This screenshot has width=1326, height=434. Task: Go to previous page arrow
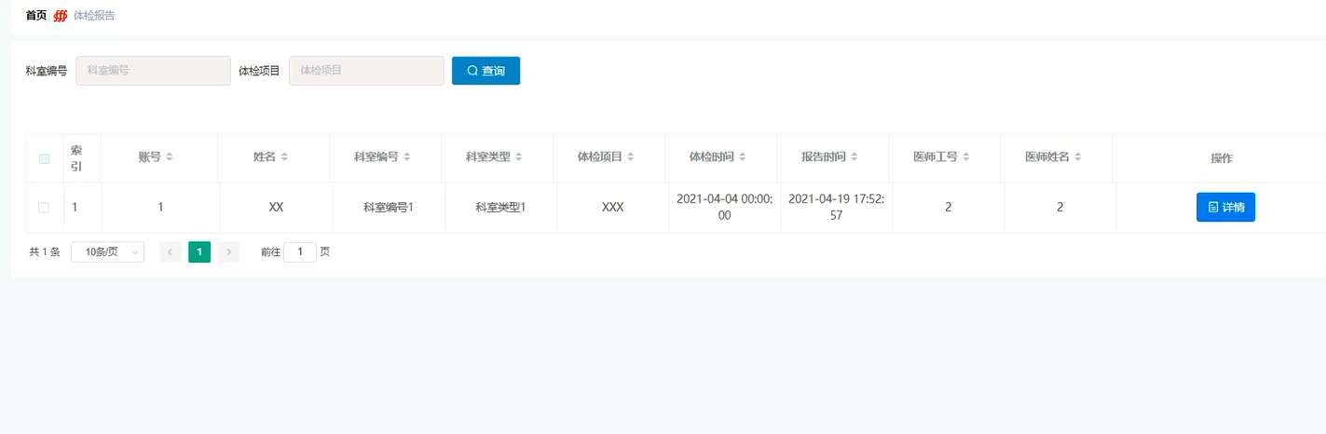(170, 251)
